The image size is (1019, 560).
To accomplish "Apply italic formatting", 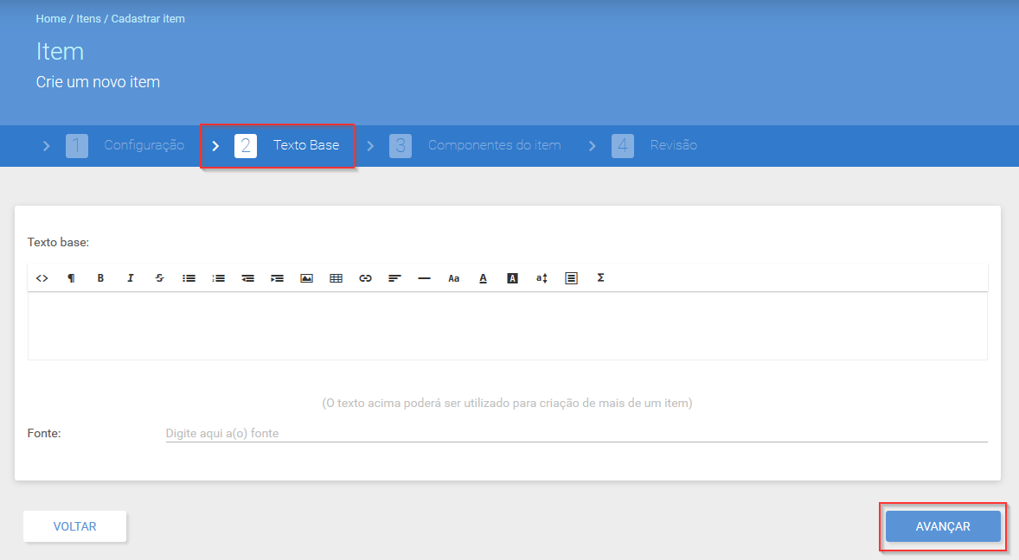I will coord(130,278).
